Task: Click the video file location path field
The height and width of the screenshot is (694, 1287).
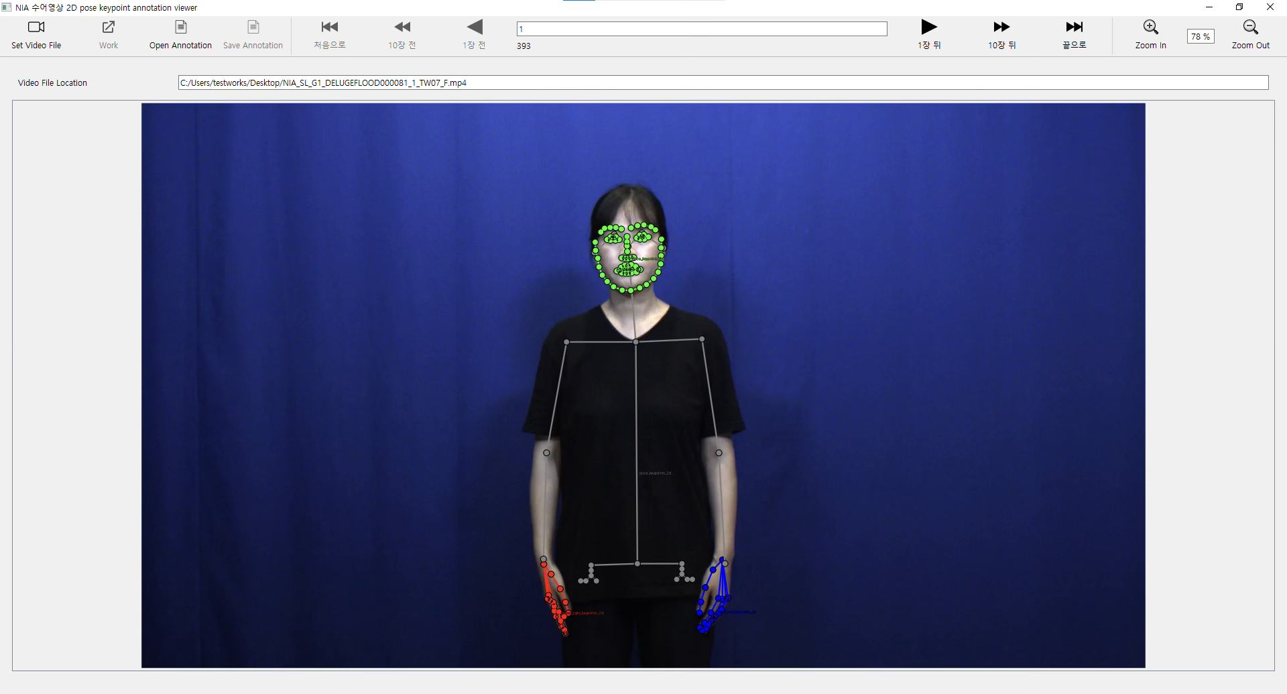Action: (723, 82)
